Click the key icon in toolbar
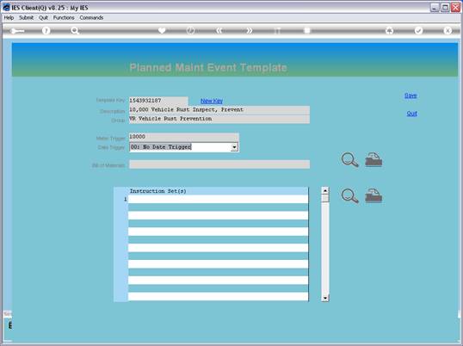The height and width of the screenshot is (346, 463). click(17, 31)
